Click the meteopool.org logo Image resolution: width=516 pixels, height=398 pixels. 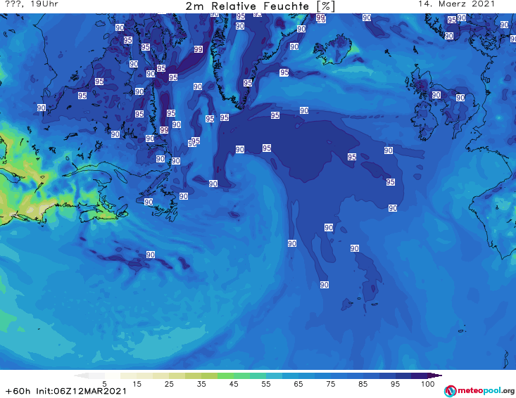(x=479, y=391)
